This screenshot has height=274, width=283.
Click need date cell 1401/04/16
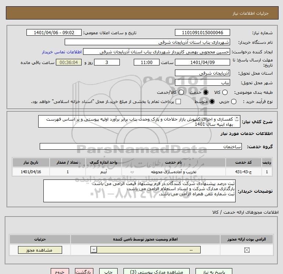tap(31, 172)
